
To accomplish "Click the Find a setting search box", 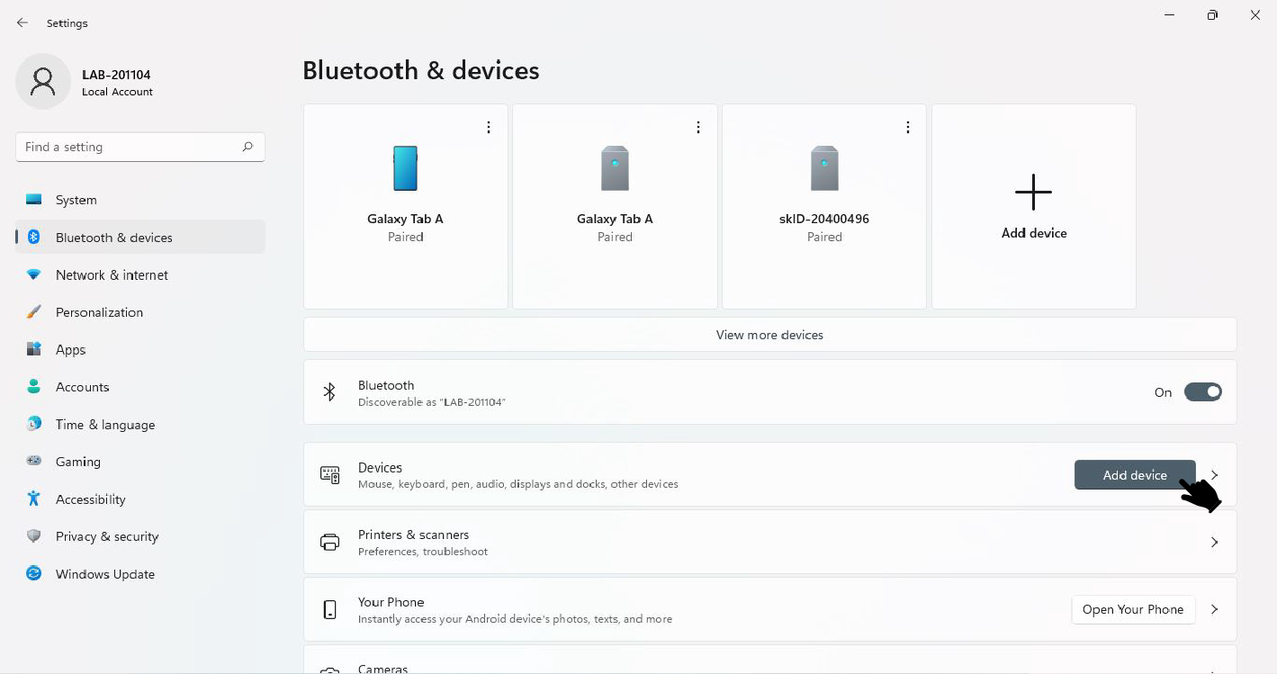I will (126, 147).
